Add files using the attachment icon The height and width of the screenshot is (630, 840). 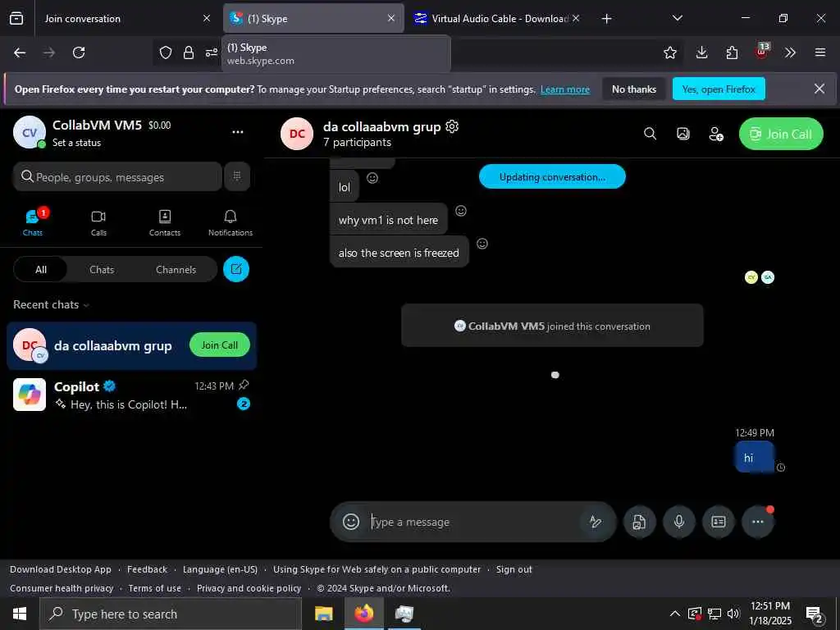(x=639, y=522)
